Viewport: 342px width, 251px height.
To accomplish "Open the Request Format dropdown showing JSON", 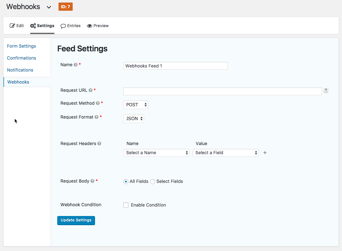I will [133, 118].
